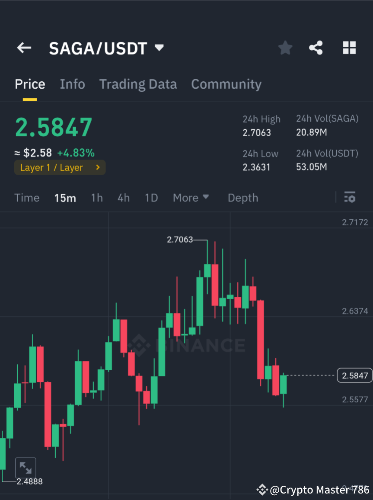Switch to the Trading Data tab
This screenshot has height=500, width=373.
click(138, 84)
